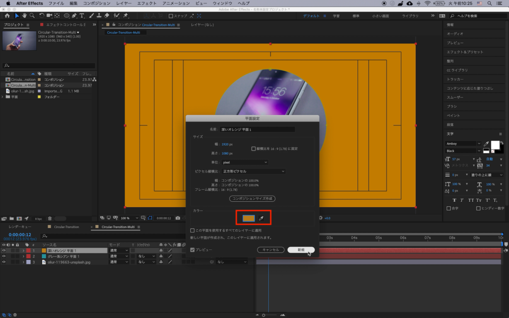Screen dimensions: 509x318
Task: Click the orange color swatch in the dialog
Action: pos(249,218)
